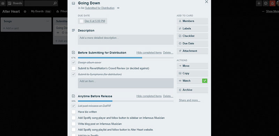
Task: Open the Attachment button
Action: pyautogui.click(x=193, y=51)
